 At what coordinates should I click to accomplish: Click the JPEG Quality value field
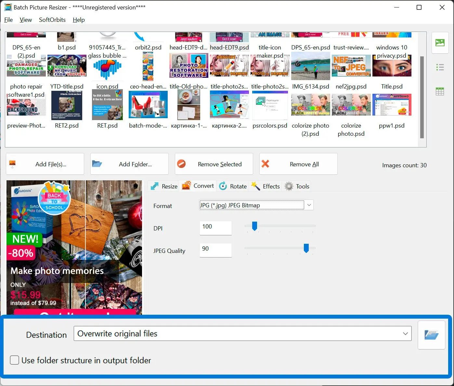pyautogui.click(x=215, y=250)
